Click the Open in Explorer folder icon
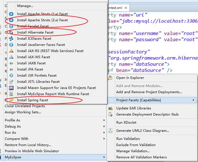Screen dimensions: 198x162 coord(110,78)
